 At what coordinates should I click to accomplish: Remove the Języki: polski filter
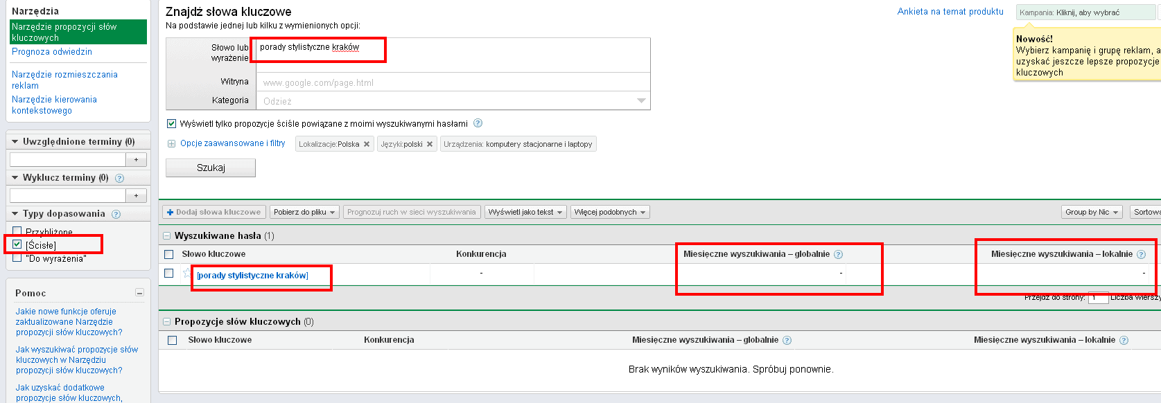(x=430, y=144)
